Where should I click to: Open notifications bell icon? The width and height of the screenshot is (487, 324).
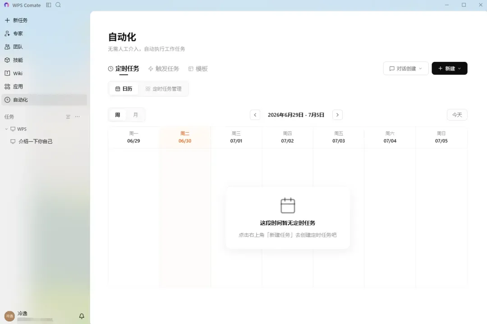(82, 316)
